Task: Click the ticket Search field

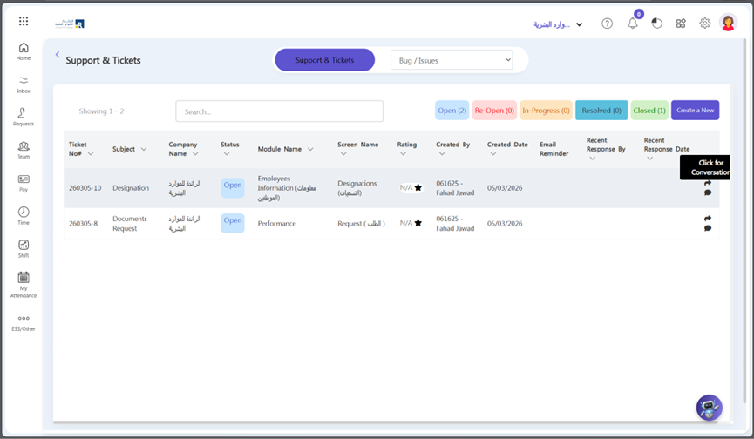Action: pyautogui.click(x=279, y=111)
